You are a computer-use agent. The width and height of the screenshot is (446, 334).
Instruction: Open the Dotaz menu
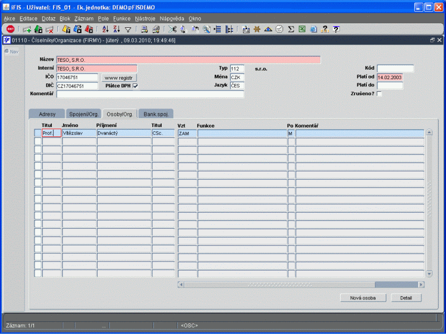coord(49,19)
